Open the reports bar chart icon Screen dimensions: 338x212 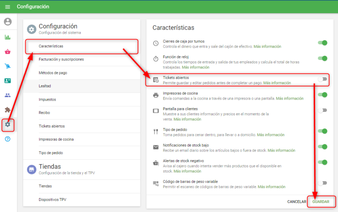pyautogui.click(x=7, y=37)
